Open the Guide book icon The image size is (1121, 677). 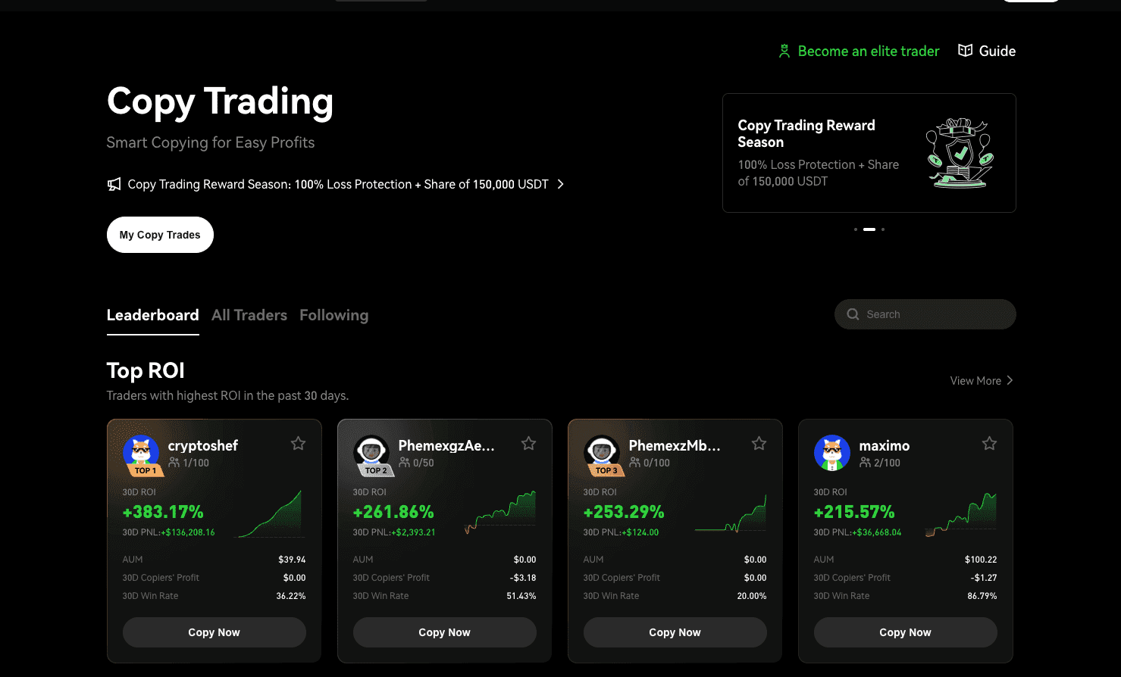pos(964,50)
